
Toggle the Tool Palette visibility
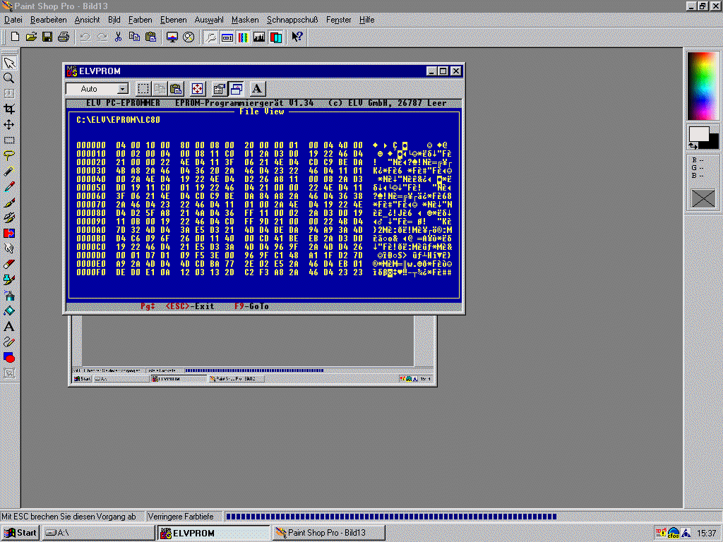(x=210, y=37)
